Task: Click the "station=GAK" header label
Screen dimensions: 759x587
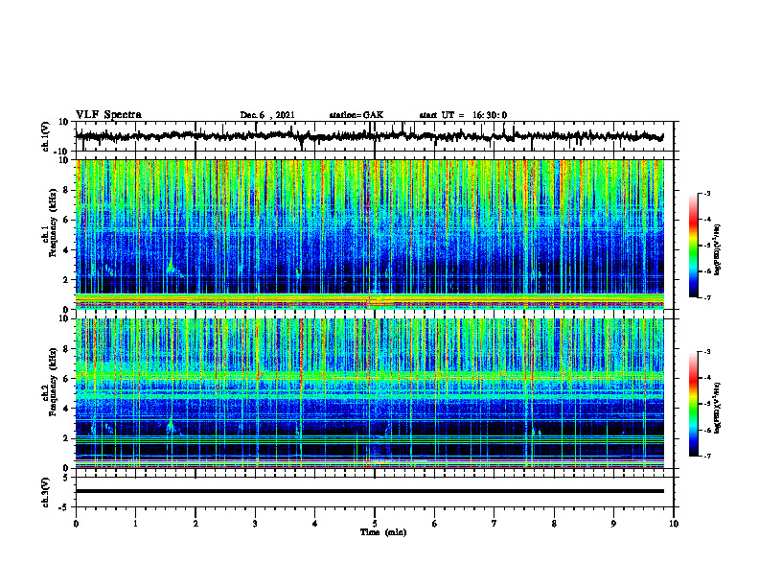Action: [x=356, y=115]
